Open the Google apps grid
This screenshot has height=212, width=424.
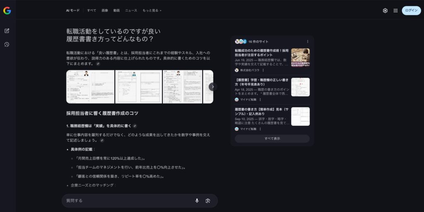click(395, 11)
